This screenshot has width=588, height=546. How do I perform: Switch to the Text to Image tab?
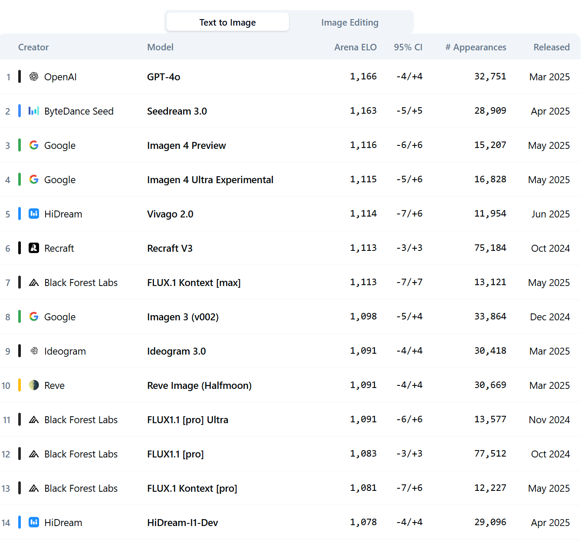click(x=227, y=22)
